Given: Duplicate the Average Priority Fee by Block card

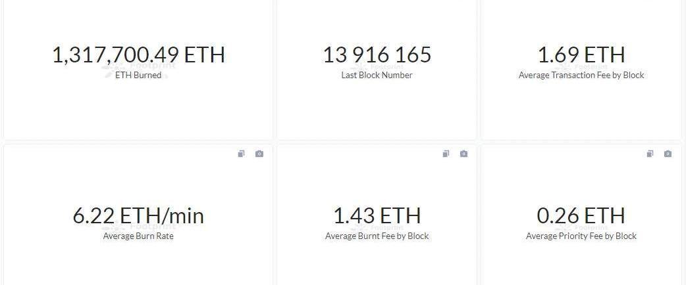Looking at the screenshot, I should 650,154.
